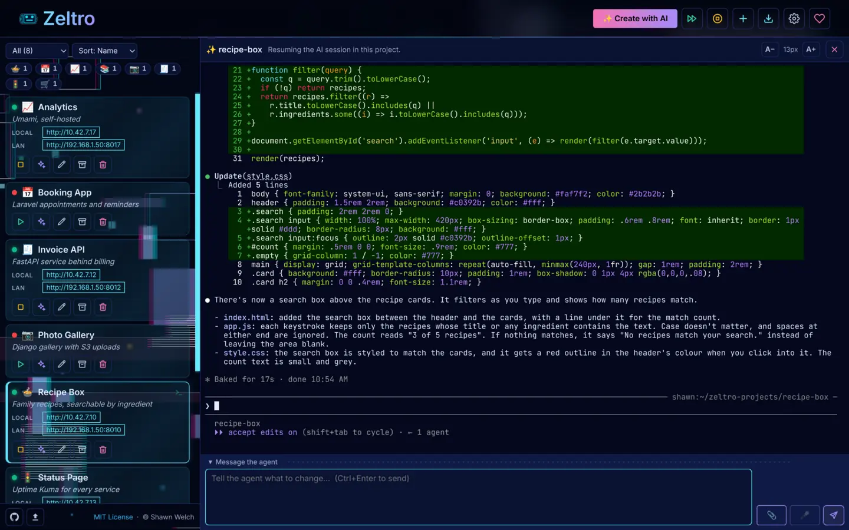
Task: Toggle the books emoji filter chip
Action: (x=108, y=68)
